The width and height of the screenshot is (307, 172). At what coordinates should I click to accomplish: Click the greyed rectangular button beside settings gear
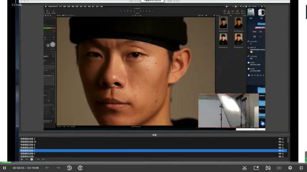coord(279,168)
